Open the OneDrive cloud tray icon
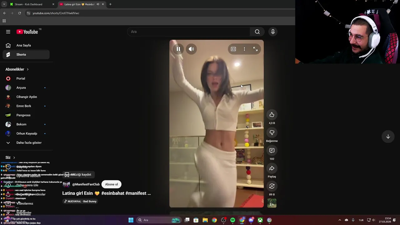 pyautogui.click(x=346, y=220)
